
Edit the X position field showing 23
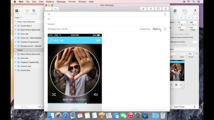[182, 22]
